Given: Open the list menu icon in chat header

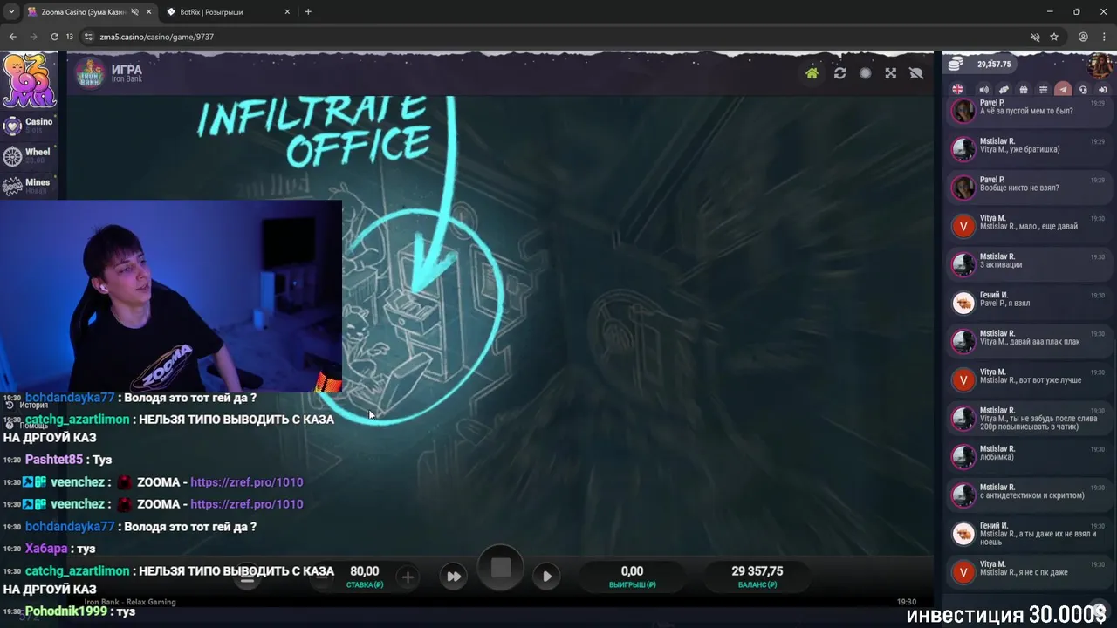Looking at the screenshot, I should click(1043, 89).
